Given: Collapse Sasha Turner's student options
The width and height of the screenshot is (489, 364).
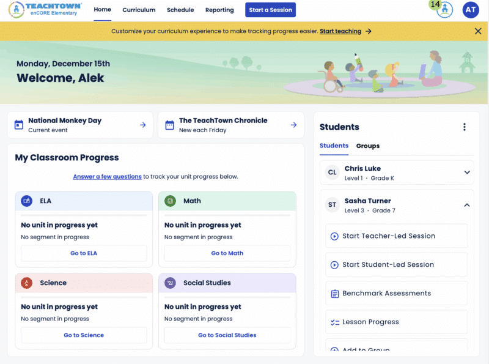Looking at the screenshot, I should 467,205.
